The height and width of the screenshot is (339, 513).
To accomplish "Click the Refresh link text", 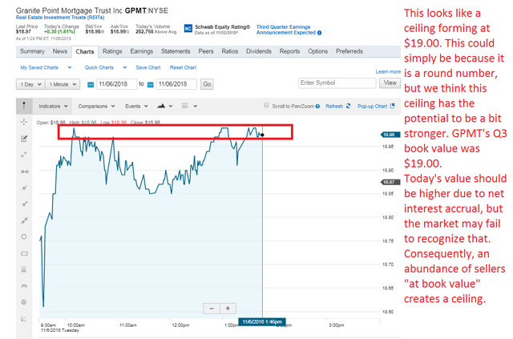I will coord(334,107).
